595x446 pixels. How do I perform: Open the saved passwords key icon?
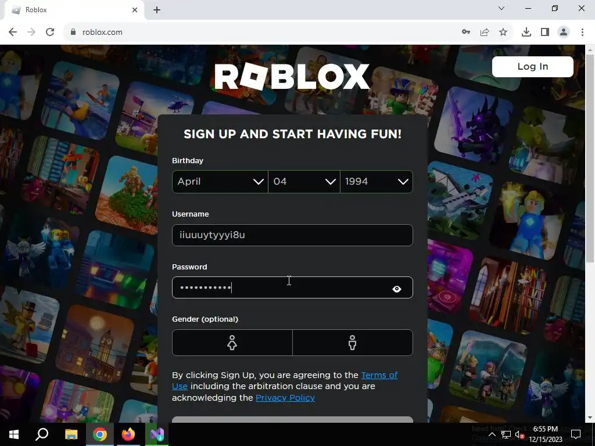point(466,33)
